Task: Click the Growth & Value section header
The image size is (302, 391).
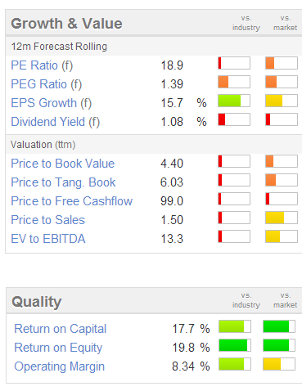Action: [x=66, y=24]
